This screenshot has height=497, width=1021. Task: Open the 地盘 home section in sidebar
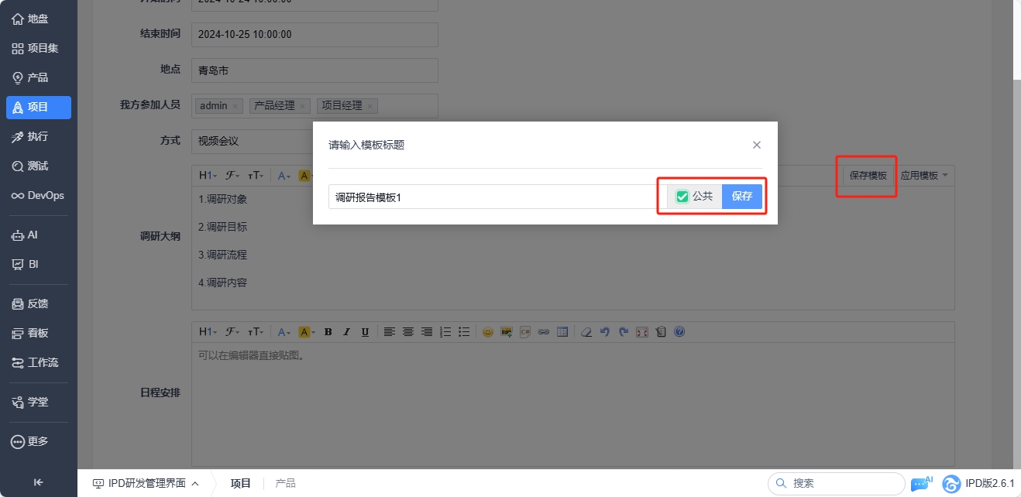(x=38, y=19)
